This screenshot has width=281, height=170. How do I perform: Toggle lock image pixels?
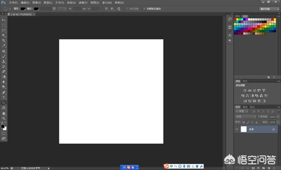(x=248, y=122)
